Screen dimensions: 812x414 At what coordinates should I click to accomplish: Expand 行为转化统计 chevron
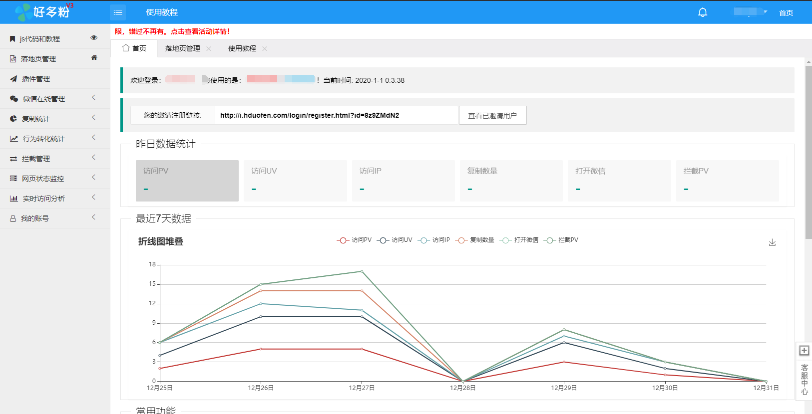(93, 138)
